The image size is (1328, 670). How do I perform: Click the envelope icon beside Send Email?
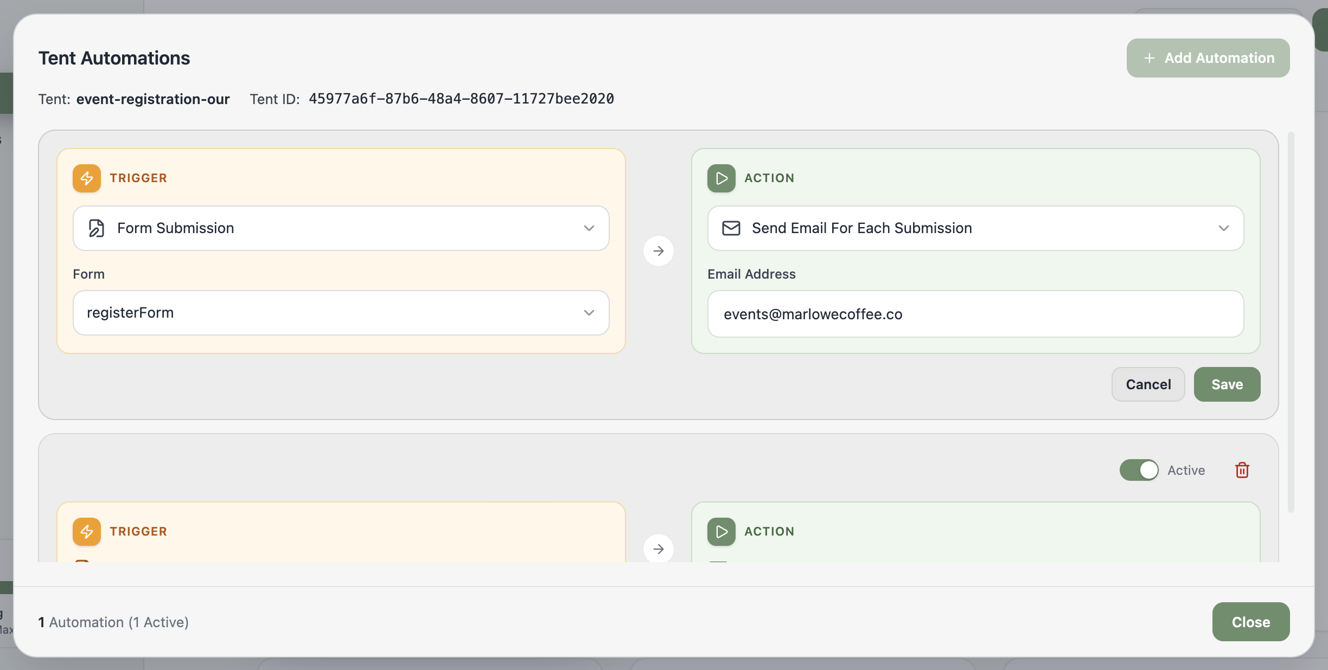(x=731, y=228)
